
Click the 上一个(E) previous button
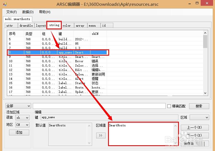click(x=195, y=127)
